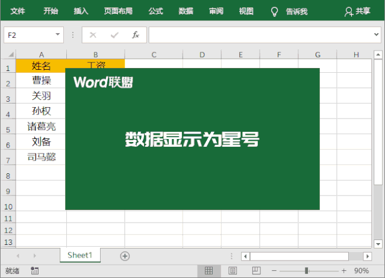Click the 共享 share button
This screenshot has width=385, height=278.
[357, 11]
